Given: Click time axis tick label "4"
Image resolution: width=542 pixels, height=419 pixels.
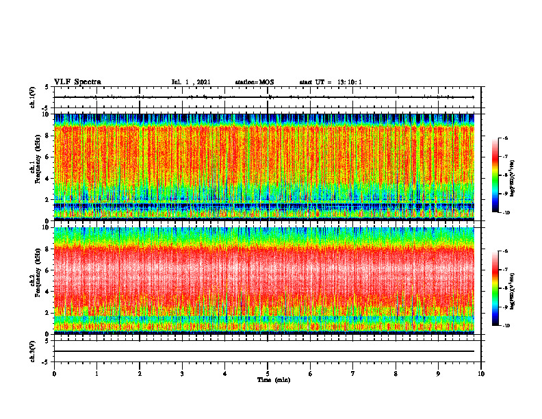Looking at the screenshot, I should 225,374.
